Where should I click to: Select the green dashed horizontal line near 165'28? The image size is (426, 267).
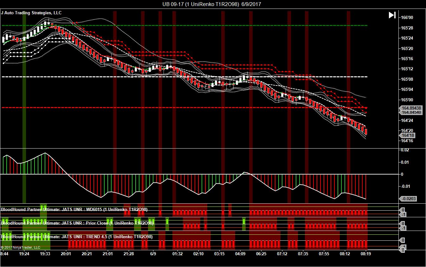pyautogui.click(x=184, y=25)
